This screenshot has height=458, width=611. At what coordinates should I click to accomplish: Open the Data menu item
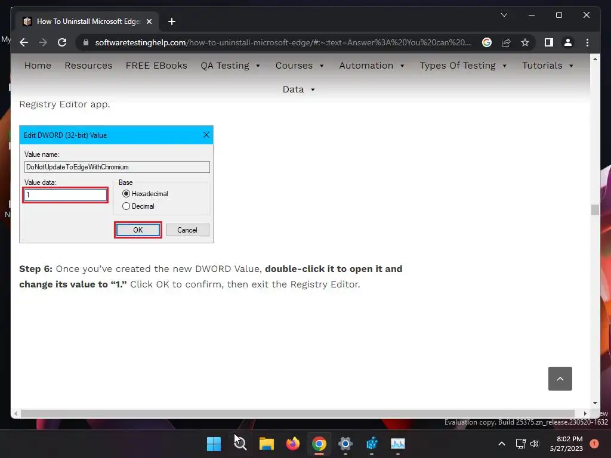coord(293,89)
